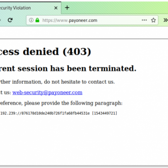Click the 192.239 address fragment
The height and width of the screenshot is (168, 168).
click(8, 113)
